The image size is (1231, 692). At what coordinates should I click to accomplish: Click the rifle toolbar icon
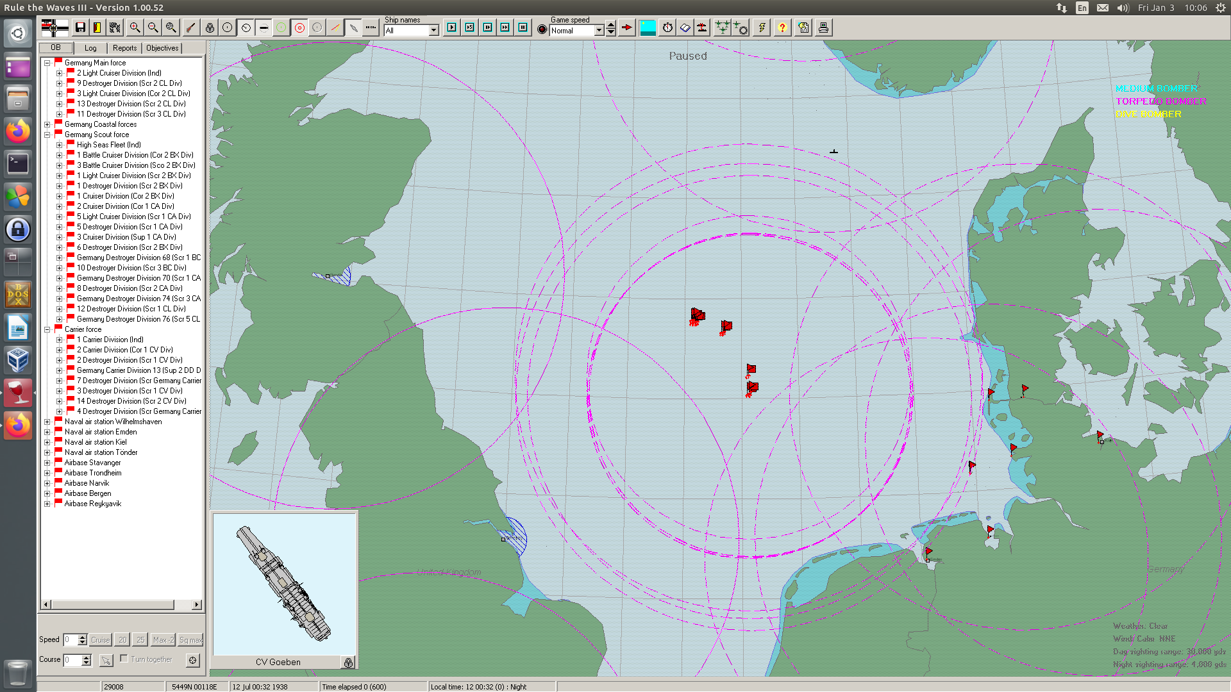[190, 28]
